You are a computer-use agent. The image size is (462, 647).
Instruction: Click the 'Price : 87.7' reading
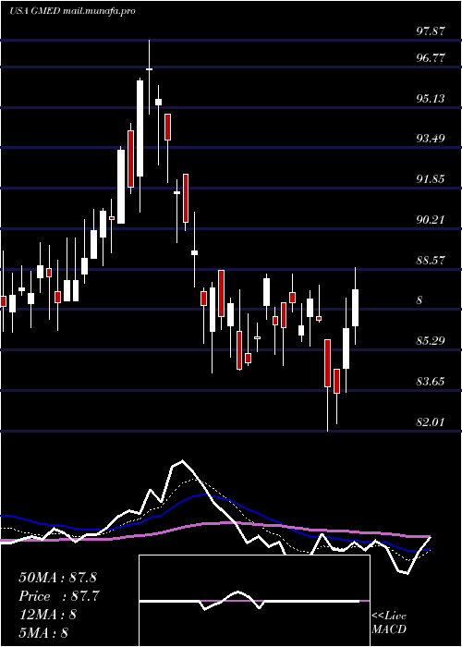tap(59, 596)
